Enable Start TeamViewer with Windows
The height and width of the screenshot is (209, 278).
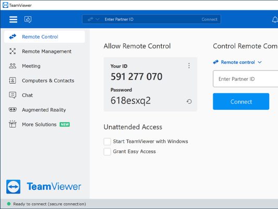click(107, 142)
